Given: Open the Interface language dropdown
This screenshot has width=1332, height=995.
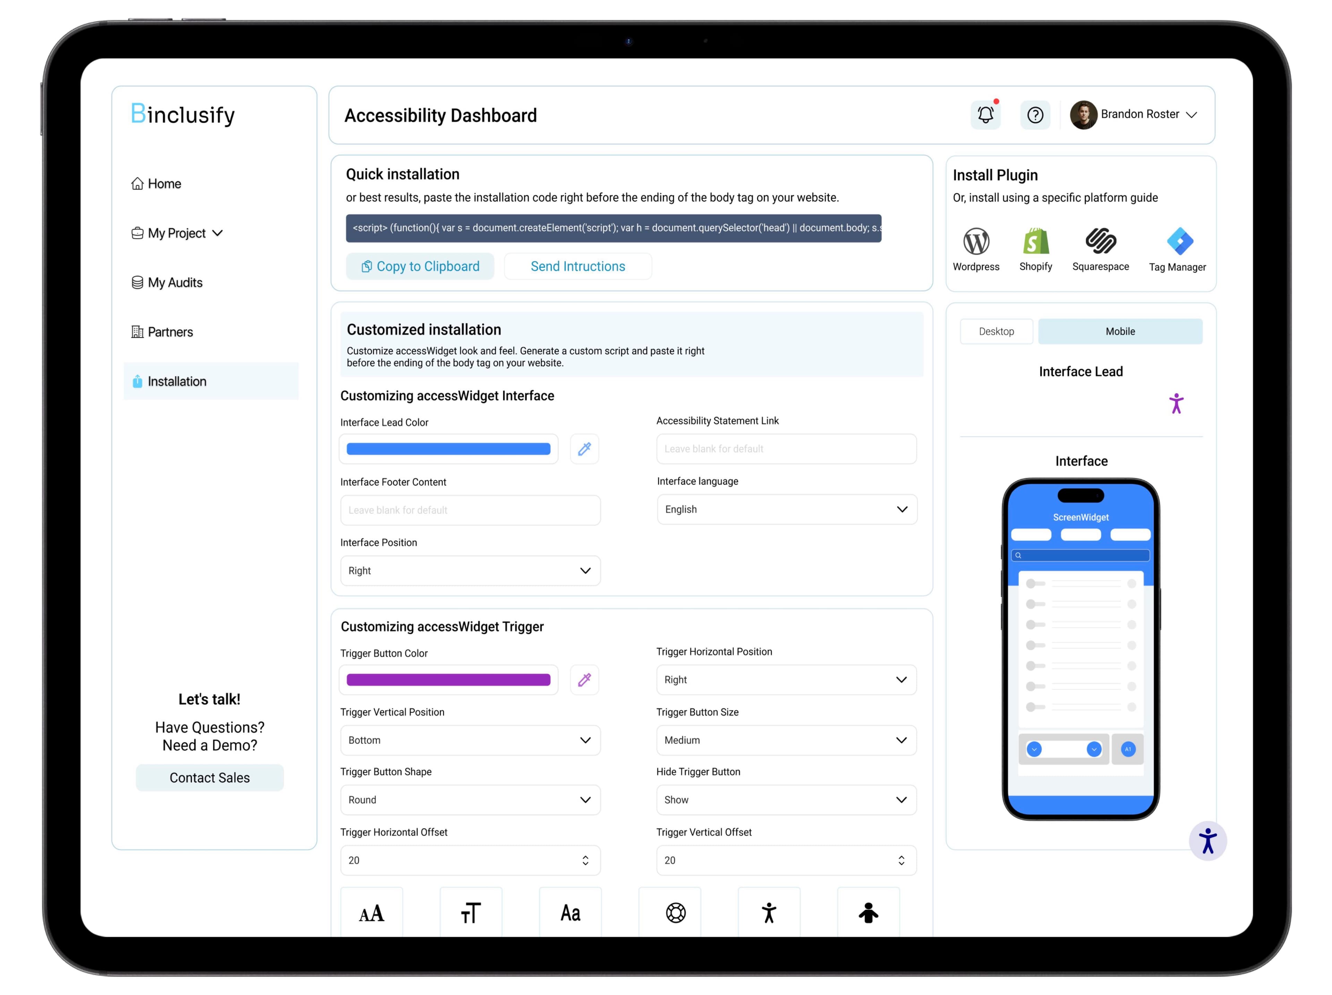Looking at the screenshot, I should [x=786, y=509].
